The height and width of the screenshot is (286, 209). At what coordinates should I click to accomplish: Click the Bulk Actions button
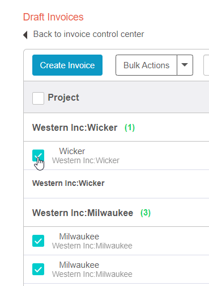click(146, 65)
